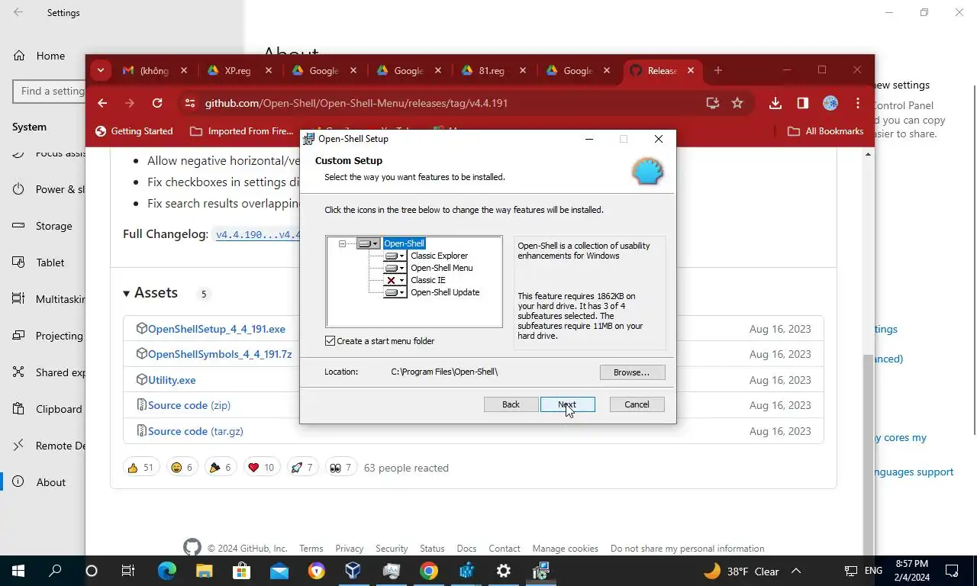Collapse the Open-Shell tree node
Image resolution: width=977 pixels, height=586 pixels.
pyautogui.click(x=342, y=243)
